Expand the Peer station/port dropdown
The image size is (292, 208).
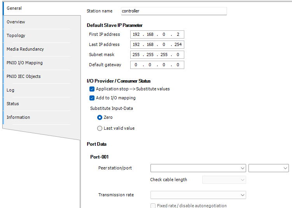198,168
